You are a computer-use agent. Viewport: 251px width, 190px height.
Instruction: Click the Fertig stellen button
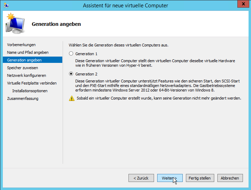[x=200, y=178]
